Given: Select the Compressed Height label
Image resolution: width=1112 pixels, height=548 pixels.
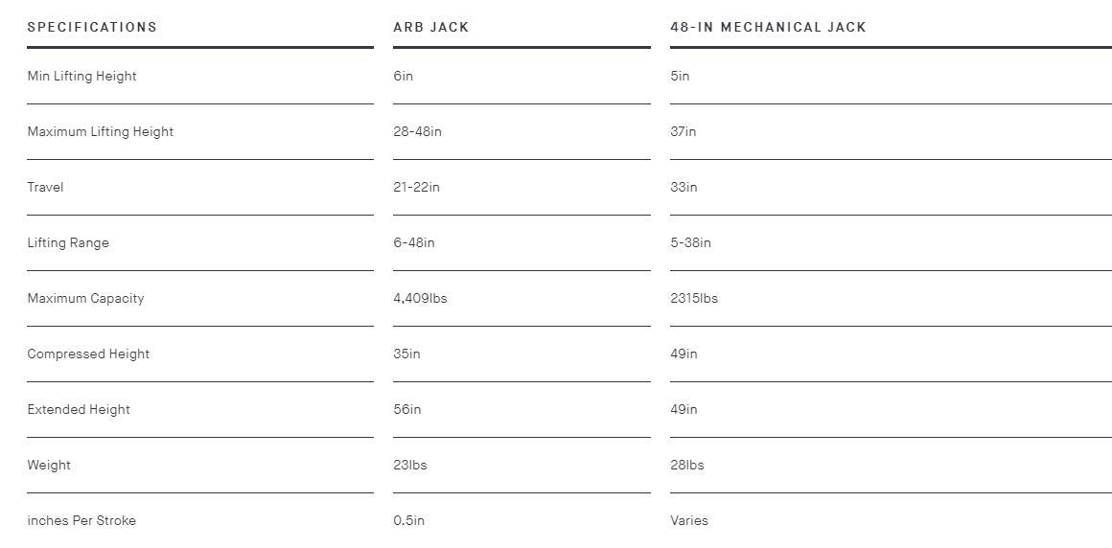Looking at the screenshot, I should coord(88,354).
